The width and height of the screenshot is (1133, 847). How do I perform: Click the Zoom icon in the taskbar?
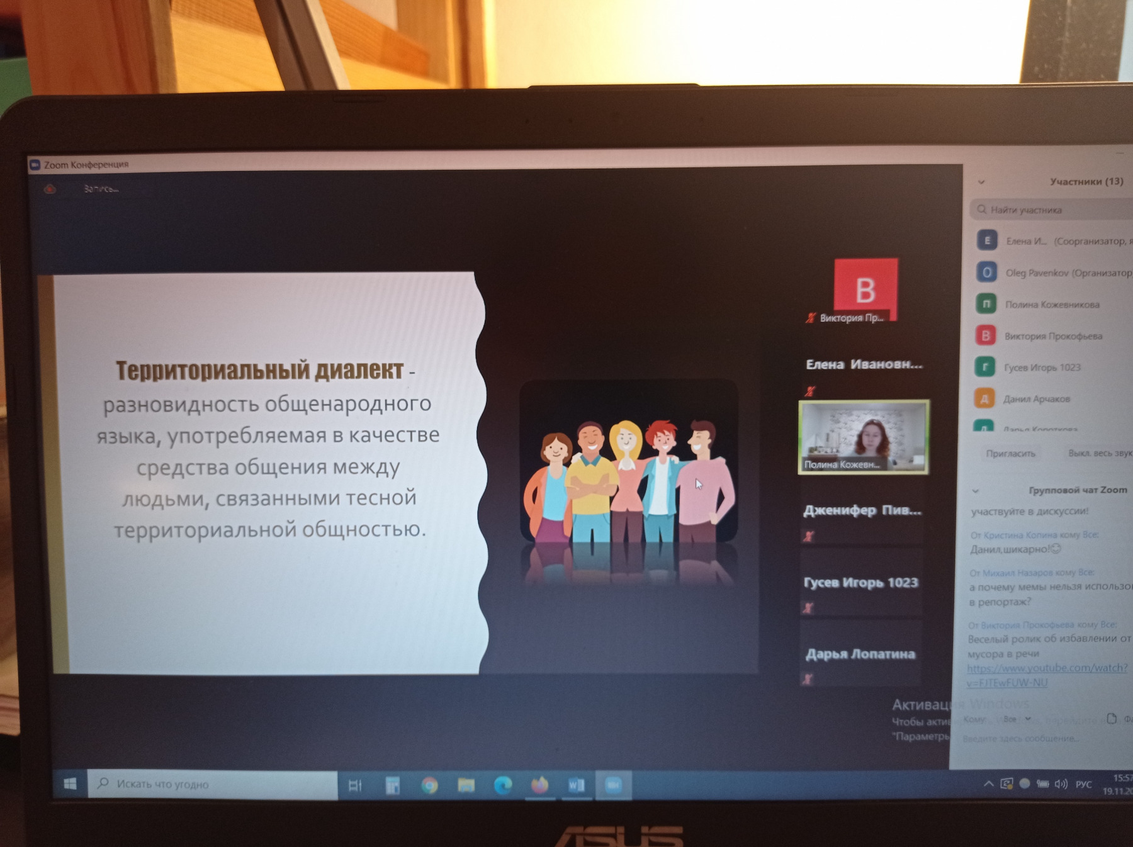tap(613, 785)
